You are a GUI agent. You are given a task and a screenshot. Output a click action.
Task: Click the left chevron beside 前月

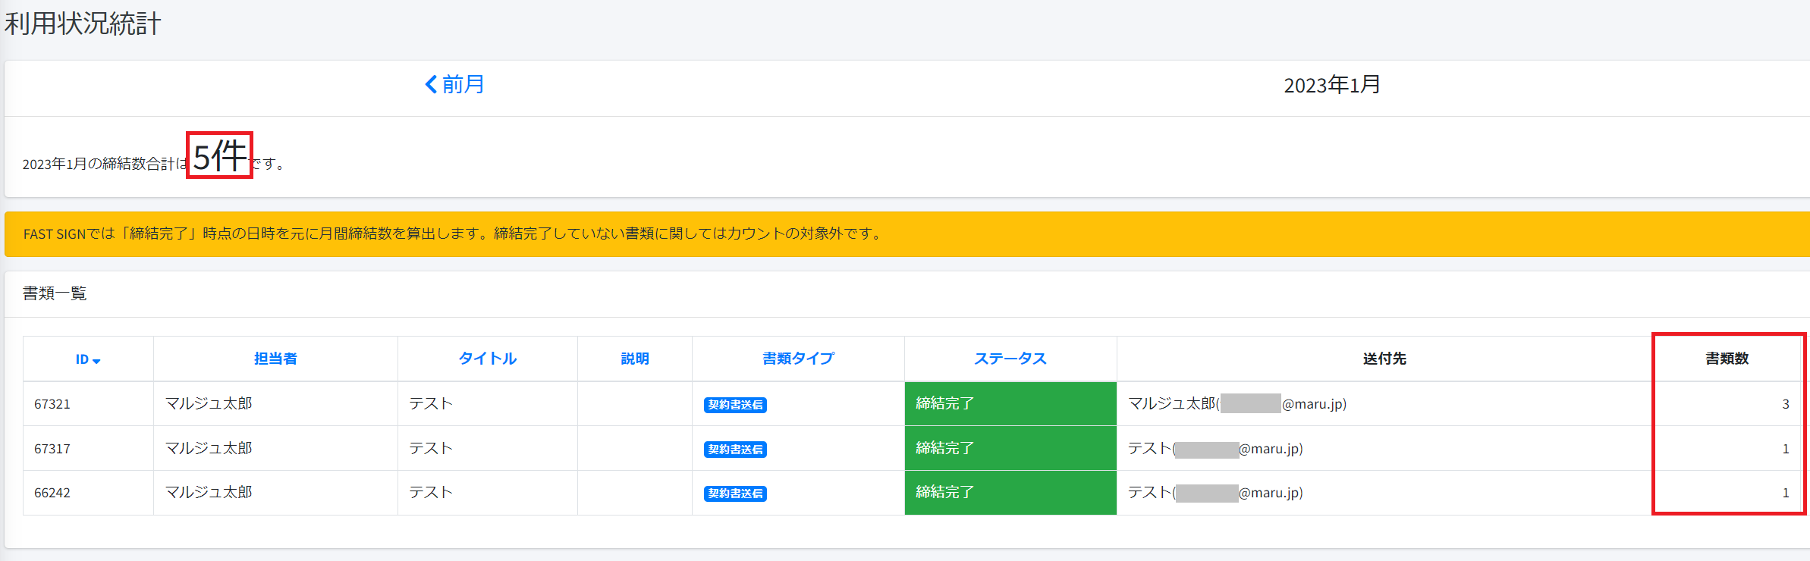(x=431, y=84)
